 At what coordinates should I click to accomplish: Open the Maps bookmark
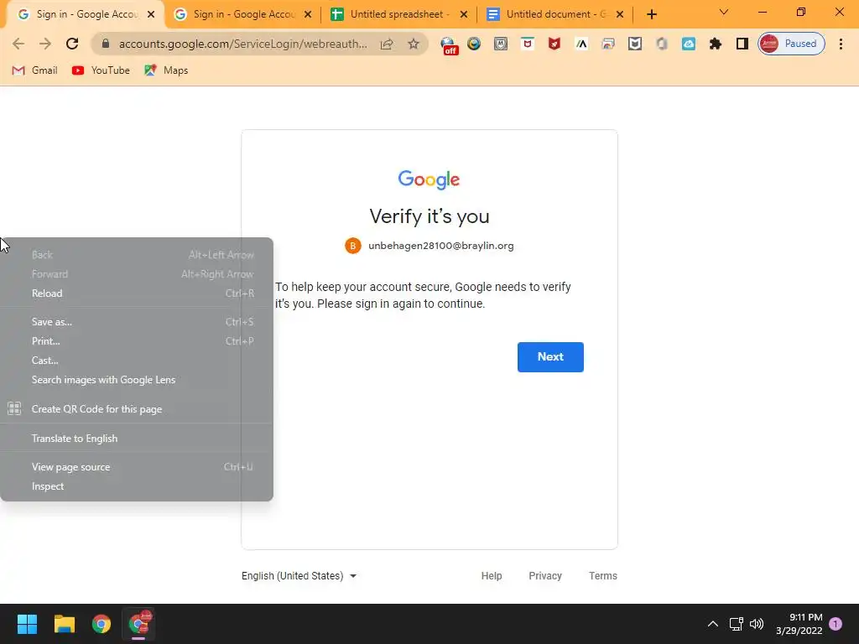tap(166, 70)
